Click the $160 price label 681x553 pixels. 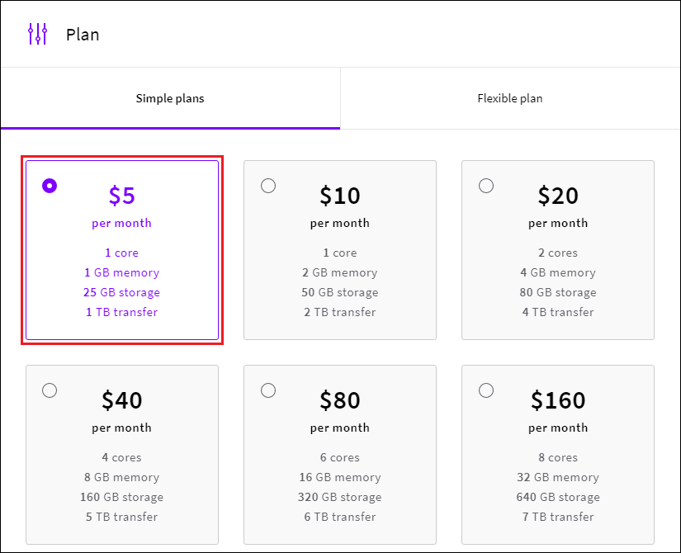(x=557, y=400)
